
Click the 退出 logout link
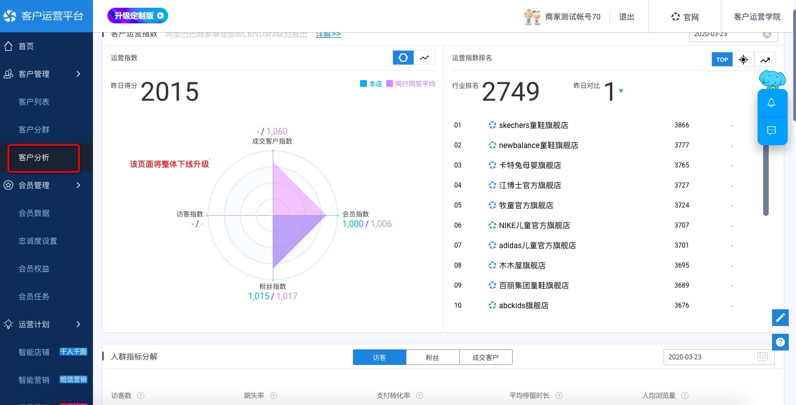point(627,17)
